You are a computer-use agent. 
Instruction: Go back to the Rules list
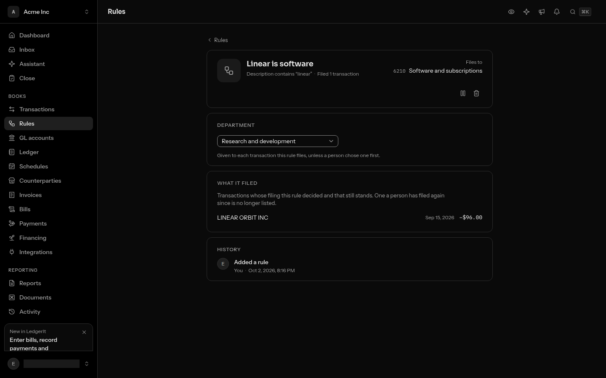click(x=218, y=40)
